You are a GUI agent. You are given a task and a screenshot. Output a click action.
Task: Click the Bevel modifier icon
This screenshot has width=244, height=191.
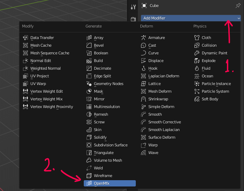pyautogui.click(x=89, y=45)
